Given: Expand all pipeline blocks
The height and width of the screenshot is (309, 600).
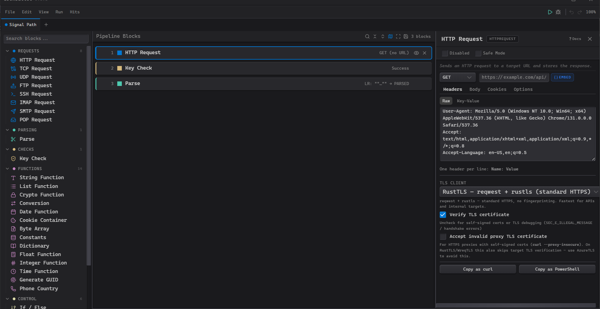Looking at the screenshot, I should [x=383, y=36].
